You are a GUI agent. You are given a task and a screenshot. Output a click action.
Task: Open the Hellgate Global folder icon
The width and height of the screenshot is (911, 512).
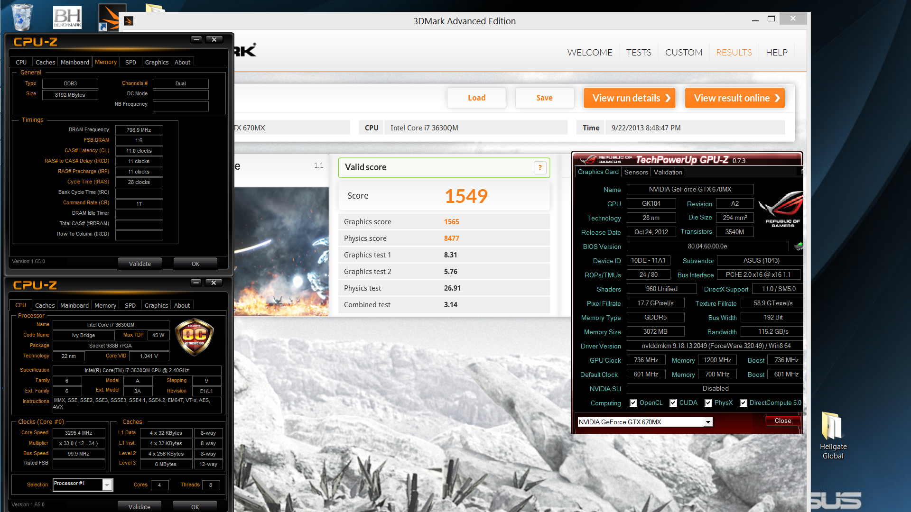coord(833,435)
